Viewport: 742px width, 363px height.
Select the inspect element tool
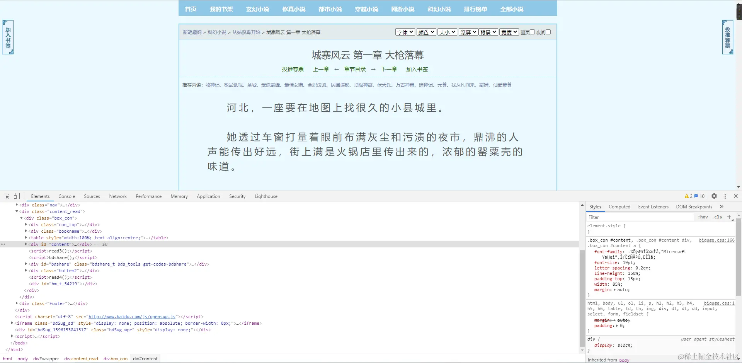tap(6, 196)
